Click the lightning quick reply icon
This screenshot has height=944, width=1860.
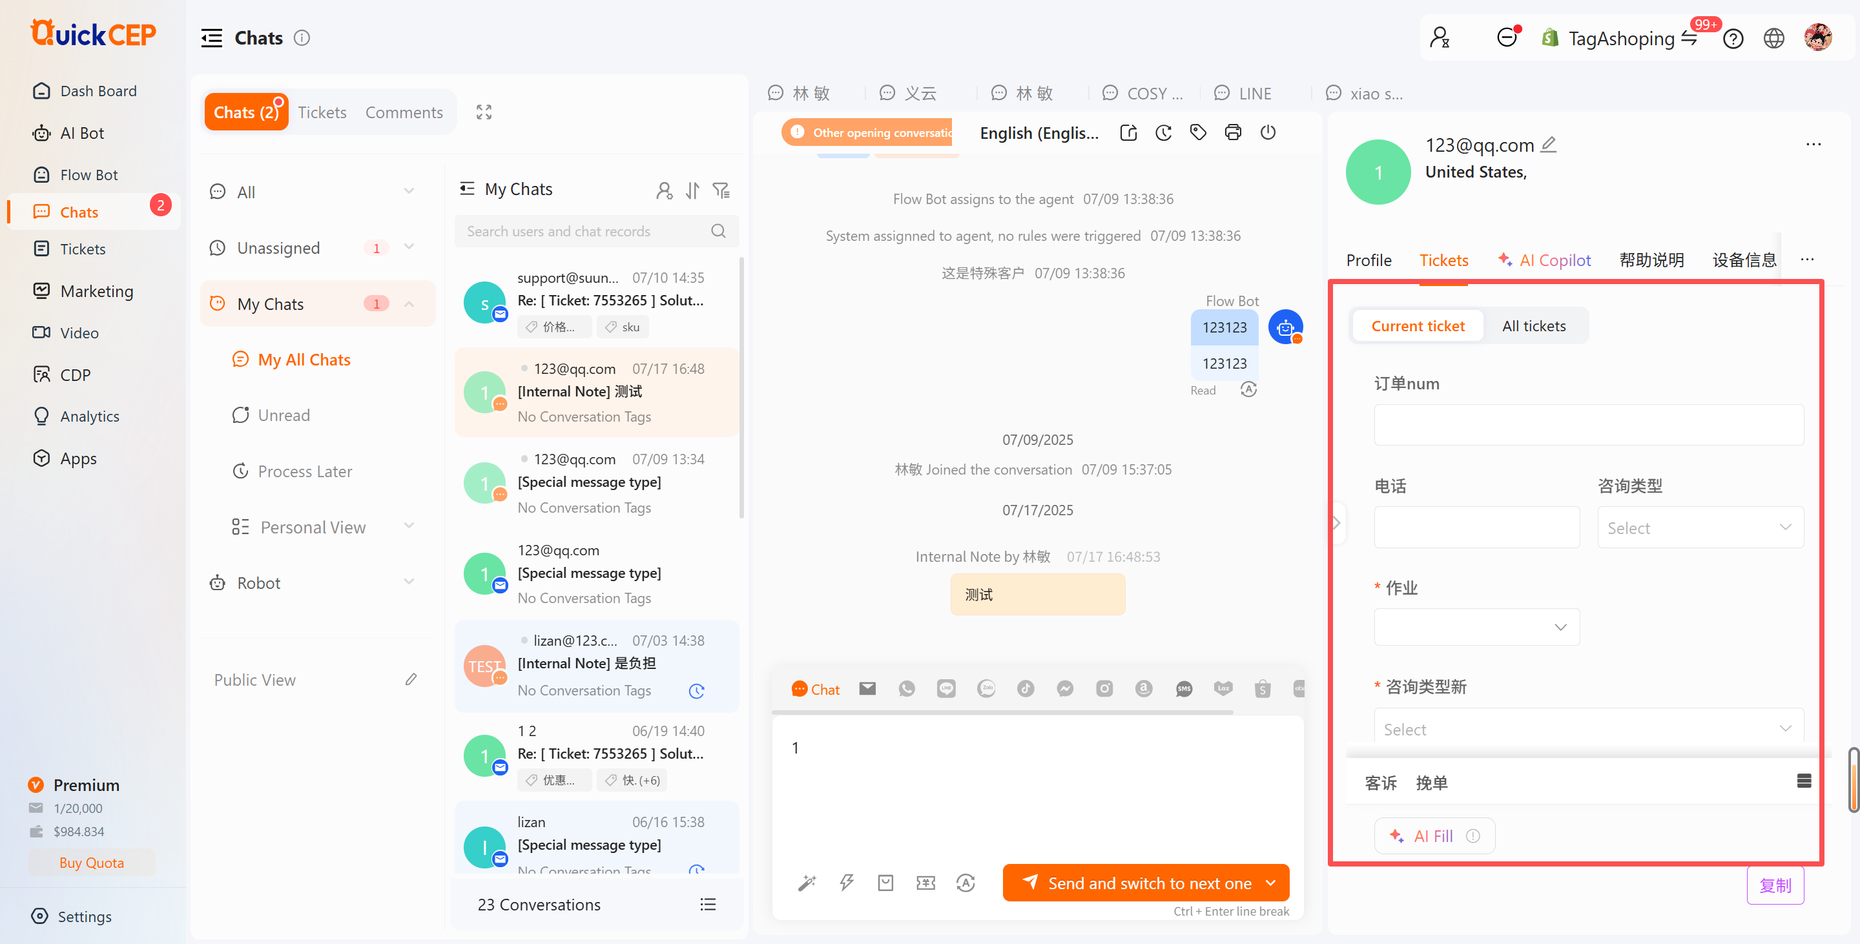tap(846, 883)
